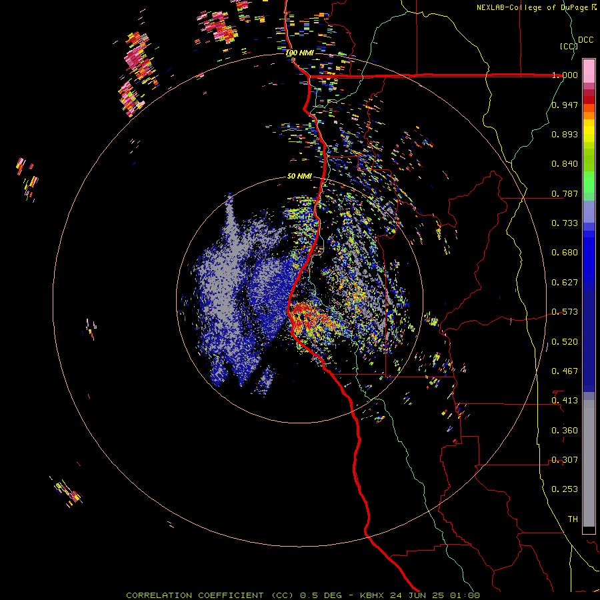Select the 0.360 scale value
The image size is (600, 600).
[565, 431]
